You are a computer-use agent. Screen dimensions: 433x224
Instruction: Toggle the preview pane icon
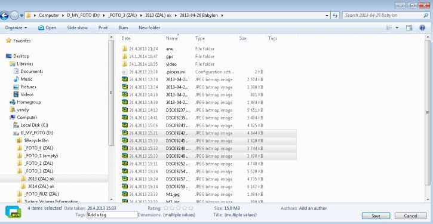click(409, 27)
